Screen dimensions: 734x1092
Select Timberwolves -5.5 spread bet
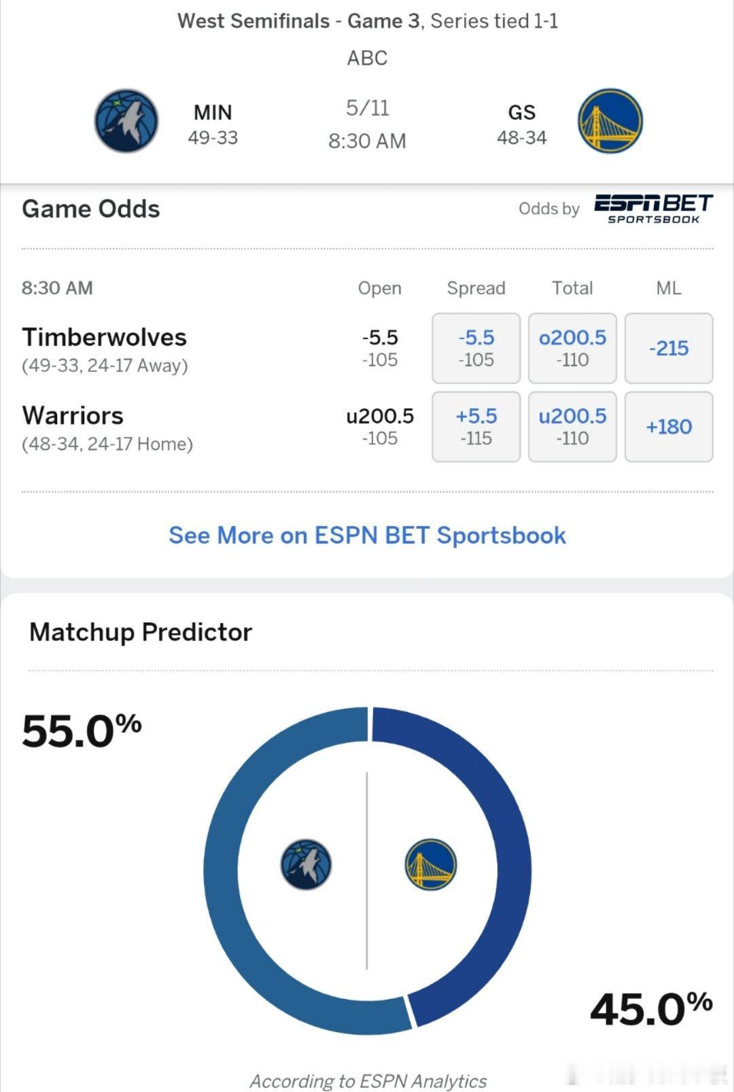coord(476,348)
